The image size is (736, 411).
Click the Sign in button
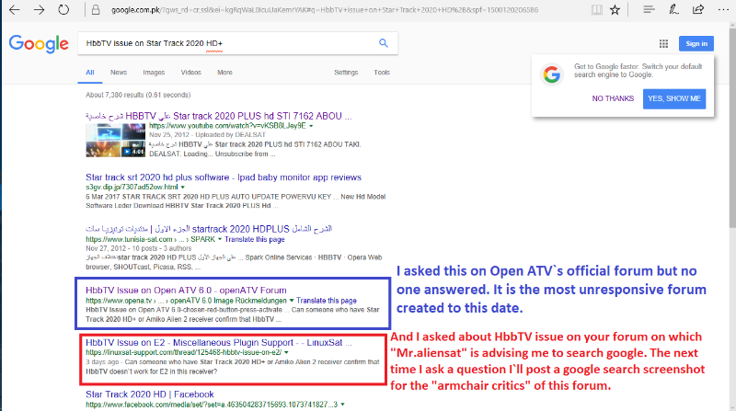696,43
